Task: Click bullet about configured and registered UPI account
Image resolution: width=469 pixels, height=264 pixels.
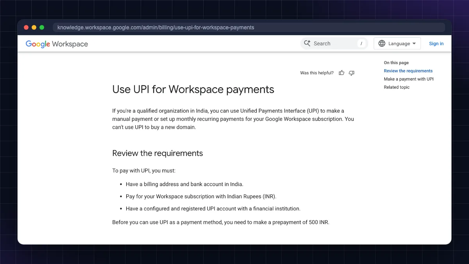Action: [x=213, y=208]
